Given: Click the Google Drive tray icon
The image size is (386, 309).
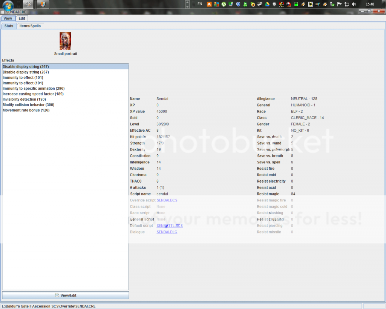Looking at the screenshot, I should point(267,5).
